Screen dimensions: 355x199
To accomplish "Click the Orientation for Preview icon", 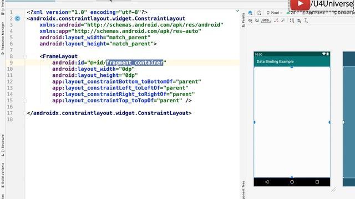I will [x=259, y=13].
